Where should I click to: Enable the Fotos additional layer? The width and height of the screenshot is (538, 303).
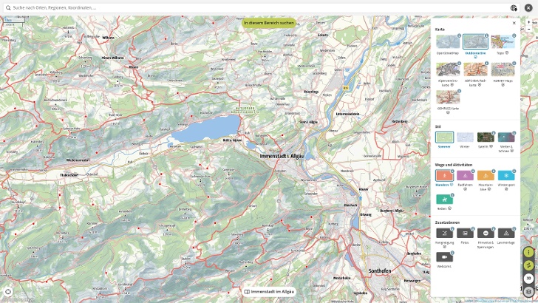(465, 233)
